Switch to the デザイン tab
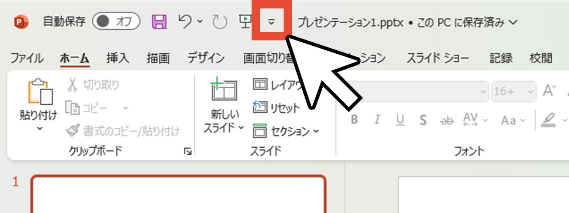The width and height of the screenshot is (569, 213). click(x=206, y=58)
